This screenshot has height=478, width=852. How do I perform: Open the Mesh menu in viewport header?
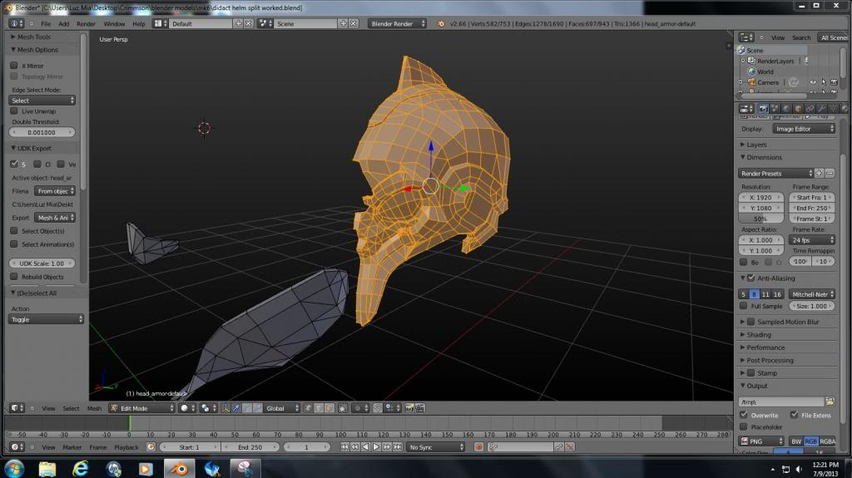[x=94, y=408]
